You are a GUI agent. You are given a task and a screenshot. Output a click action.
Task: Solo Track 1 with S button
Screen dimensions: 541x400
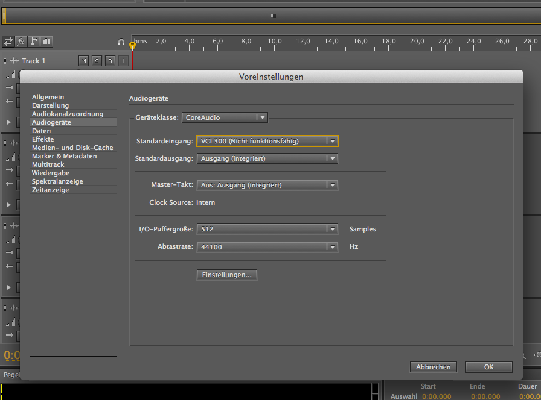pos(97,61)
